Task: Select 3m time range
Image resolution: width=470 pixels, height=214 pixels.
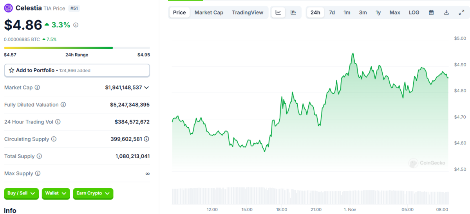Action: click(363, 12)
